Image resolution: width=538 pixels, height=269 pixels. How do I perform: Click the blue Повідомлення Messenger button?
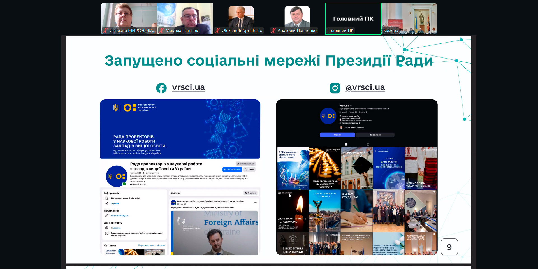tap(232, 170)
